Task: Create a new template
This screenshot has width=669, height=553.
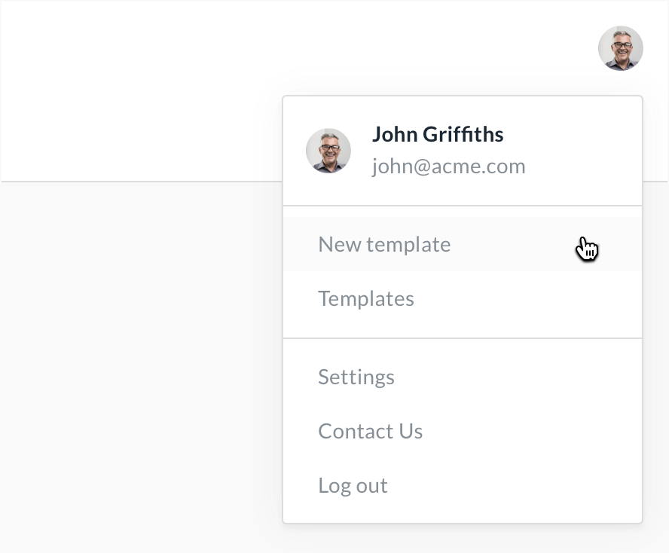Action: (463, 244)
